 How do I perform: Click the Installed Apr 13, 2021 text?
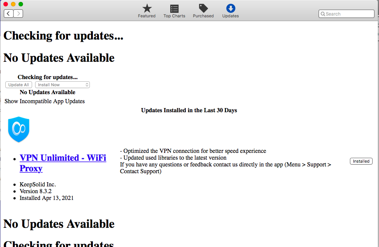[46, 198]
